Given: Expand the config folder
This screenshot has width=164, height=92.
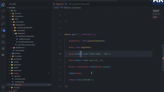Looking at the screenshot, I should tap(9, 62).
